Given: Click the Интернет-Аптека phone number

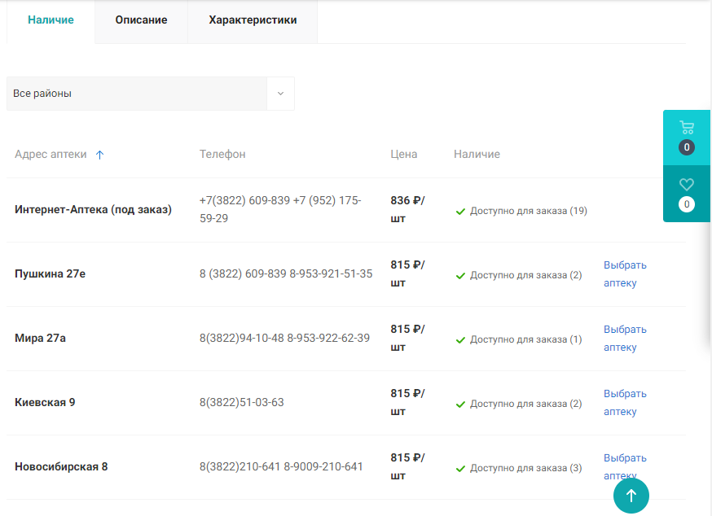Looking at the screenshot, I should (x=280, y=209).
